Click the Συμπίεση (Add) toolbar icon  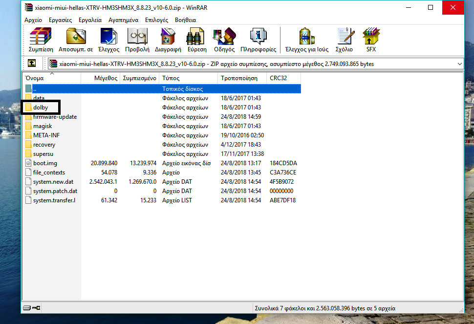41,40
